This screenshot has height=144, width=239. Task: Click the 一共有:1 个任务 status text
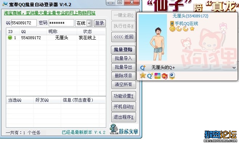coord(23,133)
